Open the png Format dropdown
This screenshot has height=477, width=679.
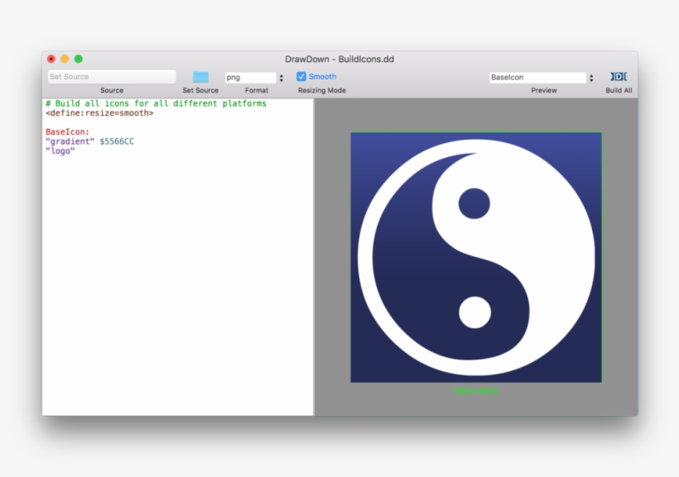click(248, 77)
